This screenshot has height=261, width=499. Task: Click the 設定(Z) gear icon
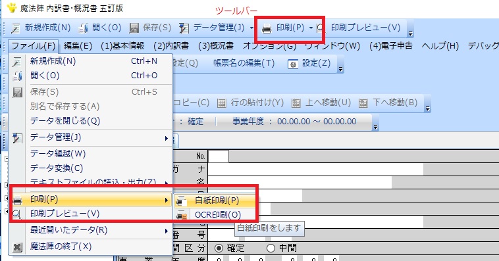coord(293,64)
